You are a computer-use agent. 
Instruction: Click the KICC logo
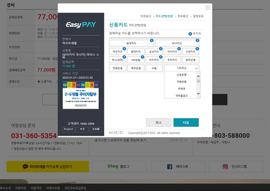pos(116,133)
